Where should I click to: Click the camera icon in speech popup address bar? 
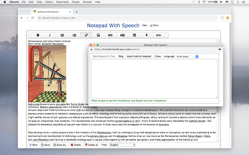(219, 49)
